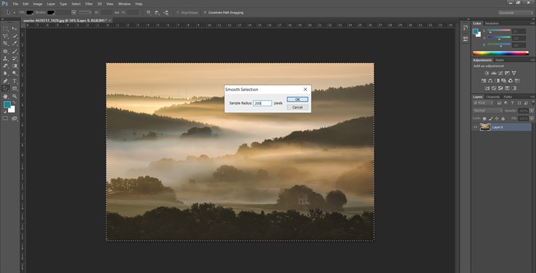Select the Hand tool
This screenshot has width=536, height=273.
[6, 96]
